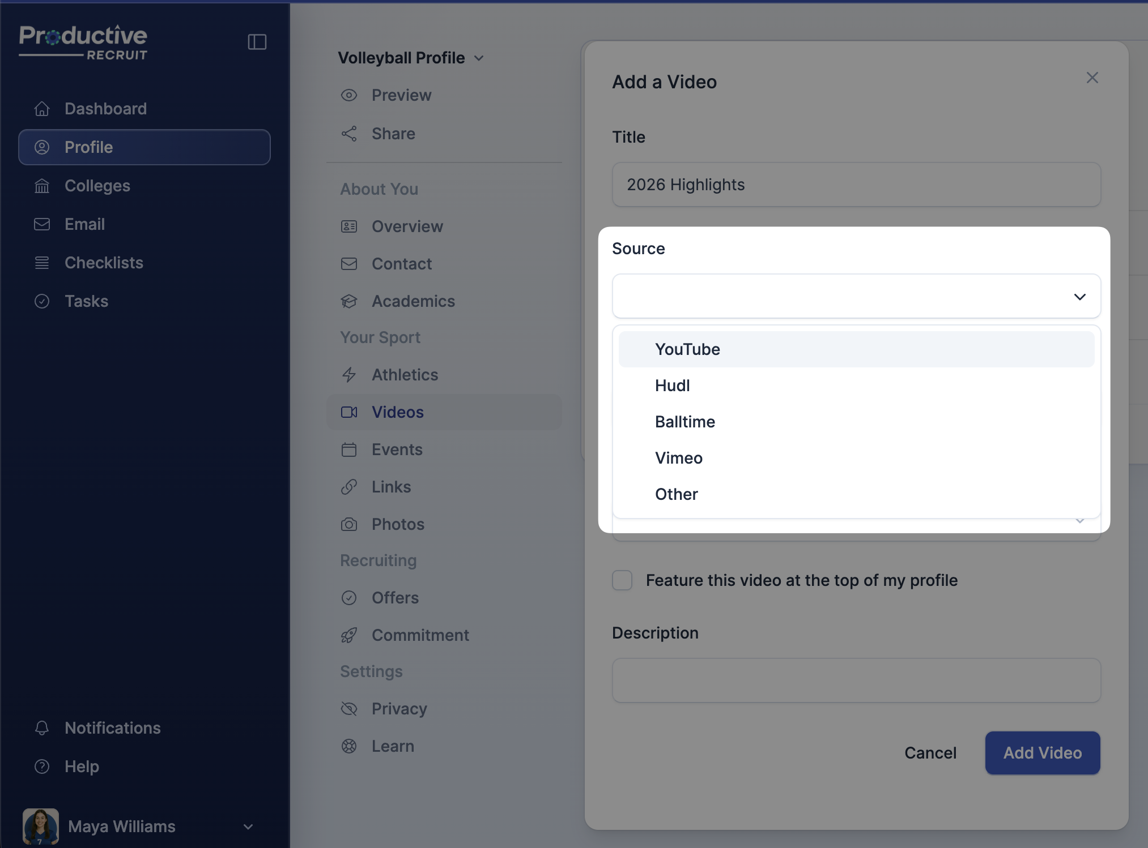This screenshot has width=1148, height=848.
Task: Click the Title input field
Action: [x=856, y=185]
